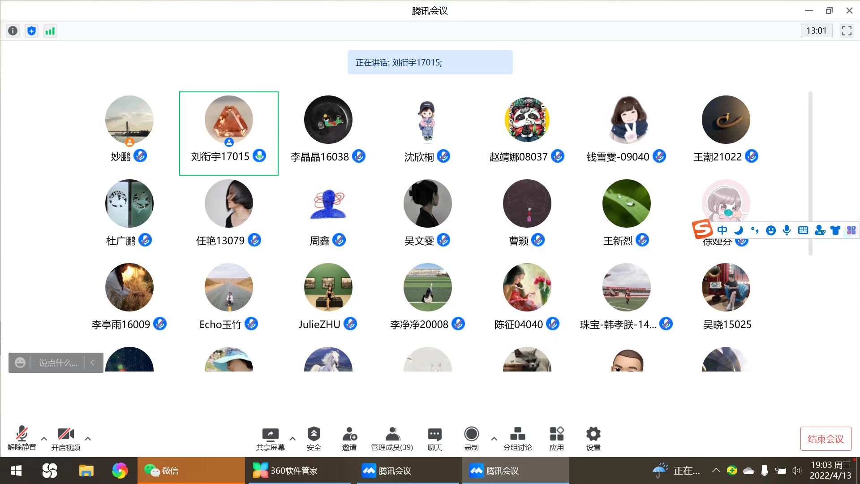This screenshot has height=484, width=860.
Task: Click End Meeting (结束会议) button
Action: [x=826, y=439]
